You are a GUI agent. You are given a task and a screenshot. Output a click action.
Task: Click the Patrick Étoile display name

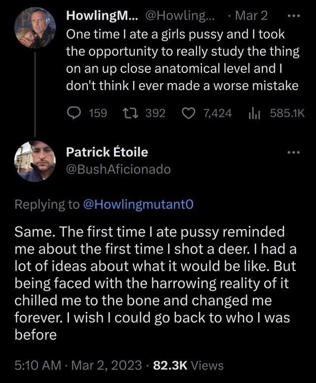(107, 152)
